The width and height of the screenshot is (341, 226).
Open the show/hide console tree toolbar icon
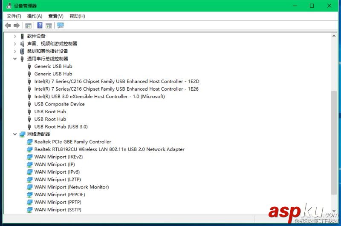28,26
